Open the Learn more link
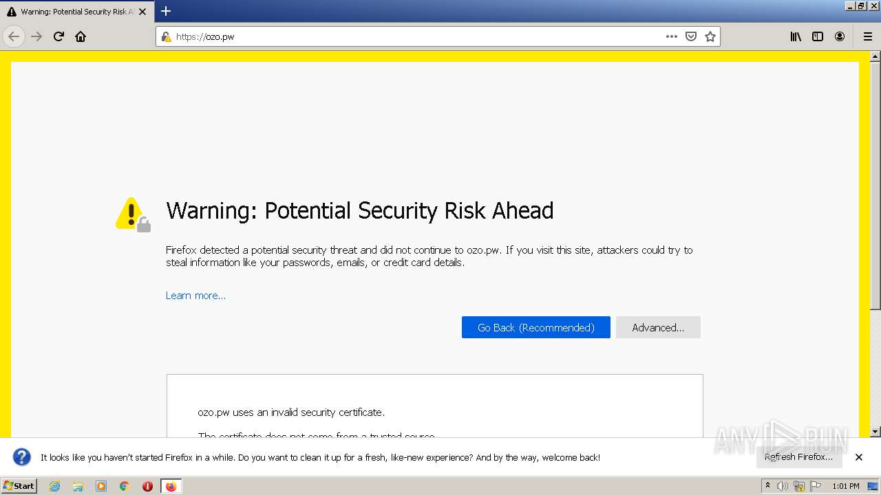881x495 pixels. click(195, 296)
